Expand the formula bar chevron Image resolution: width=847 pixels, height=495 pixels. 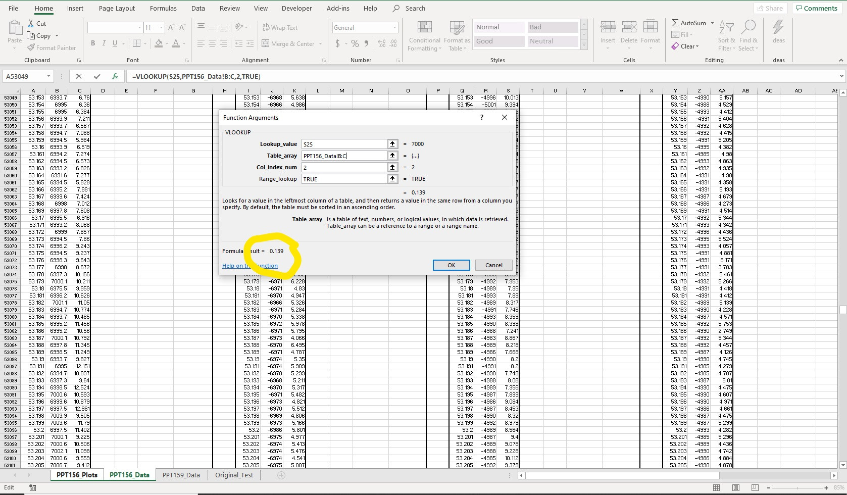click(x=841, y=76)
